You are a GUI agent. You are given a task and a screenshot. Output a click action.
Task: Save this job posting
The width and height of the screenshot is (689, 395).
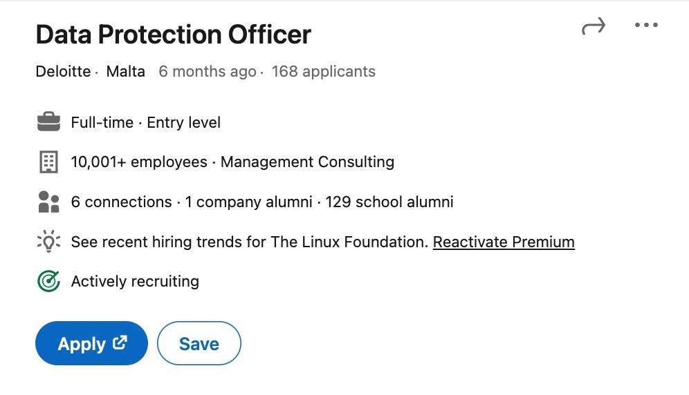pyautogui.click(x=199, y=344)
